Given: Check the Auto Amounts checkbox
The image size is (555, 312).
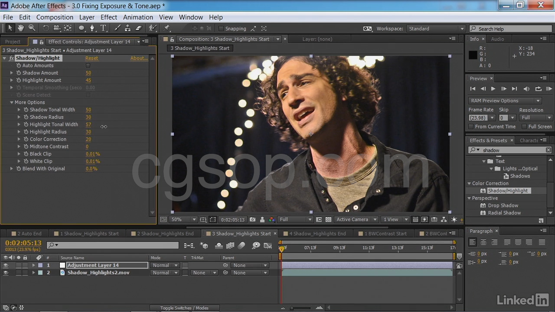Looking at the screenshot, I should (88, 65).
